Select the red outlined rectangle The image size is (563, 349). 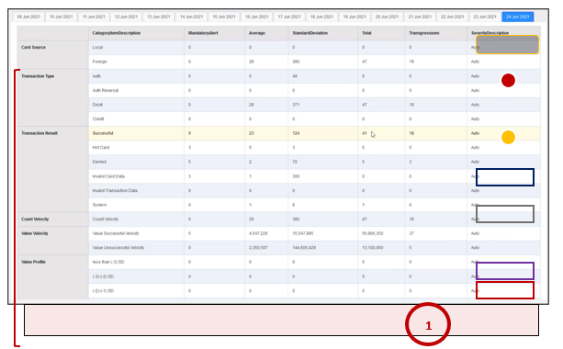click(x=505, y=290)
